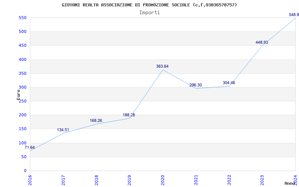Click the 448.93 data label

[x=262, y=42]
